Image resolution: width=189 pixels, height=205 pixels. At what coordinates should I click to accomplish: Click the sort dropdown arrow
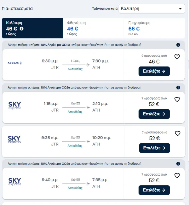click(180, 9)
